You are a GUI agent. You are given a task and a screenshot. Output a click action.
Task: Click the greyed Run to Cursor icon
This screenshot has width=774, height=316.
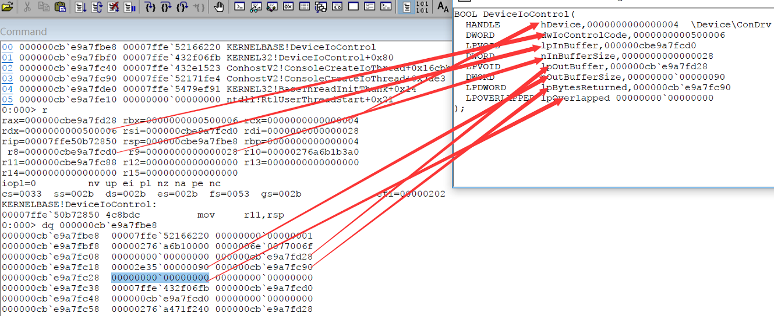tap(199, 7)
